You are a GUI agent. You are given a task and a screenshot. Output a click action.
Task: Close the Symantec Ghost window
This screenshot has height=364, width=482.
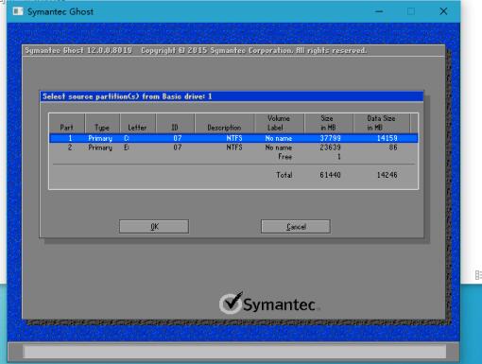tap(443, 11)
